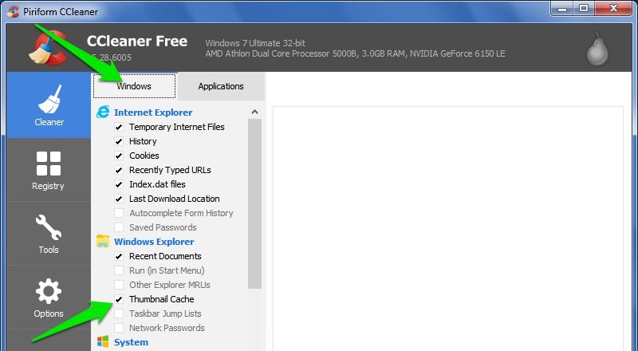Close the CCleaner window

613,9
